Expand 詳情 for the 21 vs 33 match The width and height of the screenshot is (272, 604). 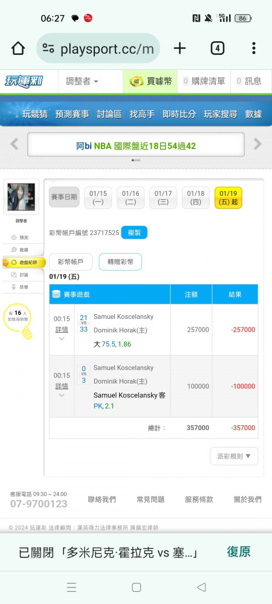coord(62,330)
